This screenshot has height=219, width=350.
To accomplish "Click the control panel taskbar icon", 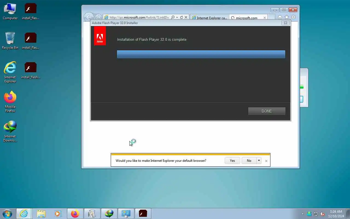I will click(126, 214).
